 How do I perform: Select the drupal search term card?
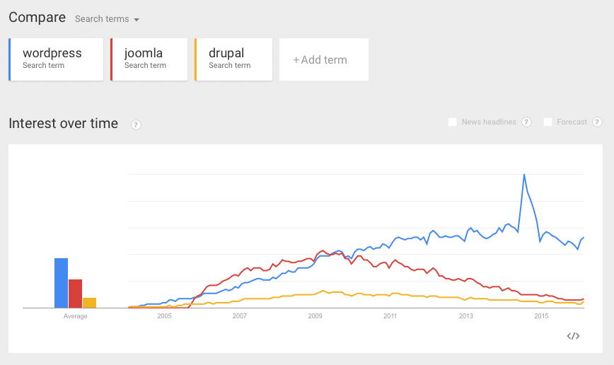tap(233, 59)
